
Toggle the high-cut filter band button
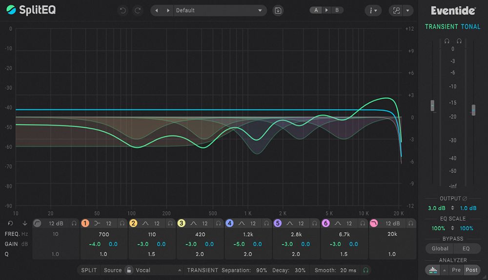374,223
